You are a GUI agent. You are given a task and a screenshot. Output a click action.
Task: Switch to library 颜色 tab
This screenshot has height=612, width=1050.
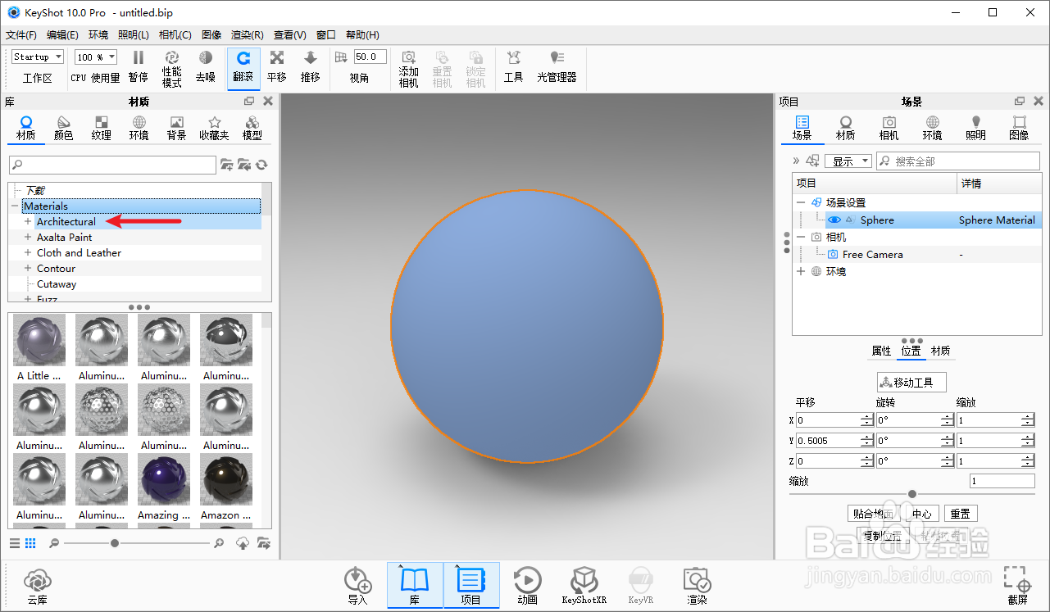coord(63,129)
